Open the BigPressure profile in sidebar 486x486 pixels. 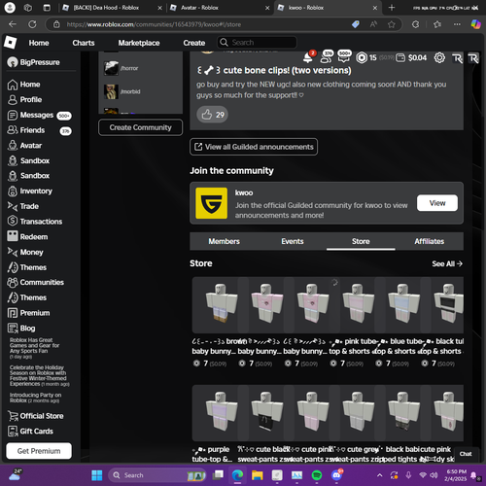34,62
